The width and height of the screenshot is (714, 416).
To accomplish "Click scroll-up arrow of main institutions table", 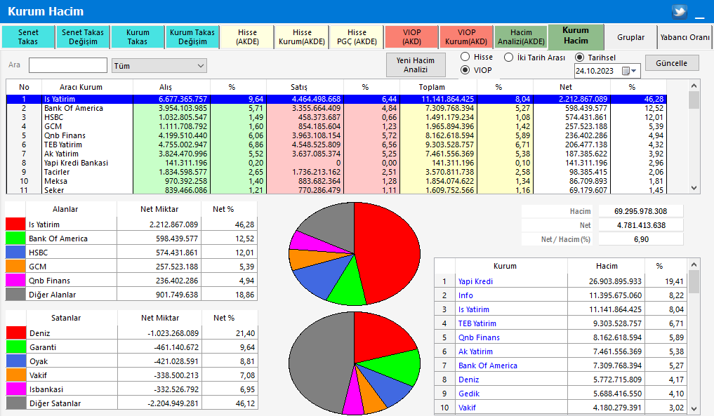I will click(x=694, y=86).
